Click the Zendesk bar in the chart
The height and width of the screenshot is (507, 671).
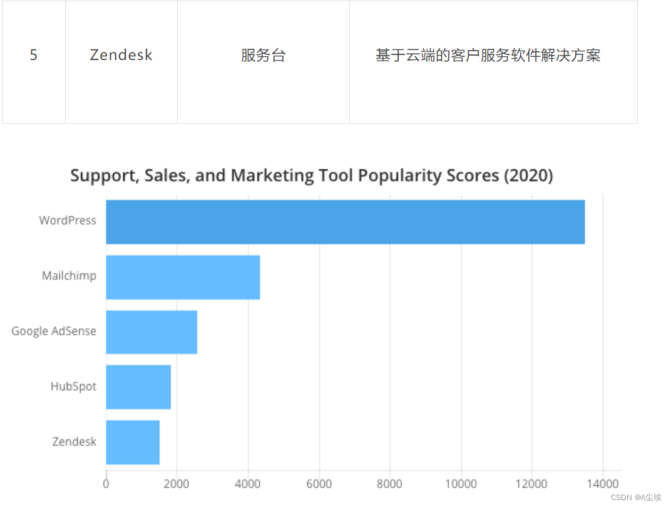[x=133, y=442]
